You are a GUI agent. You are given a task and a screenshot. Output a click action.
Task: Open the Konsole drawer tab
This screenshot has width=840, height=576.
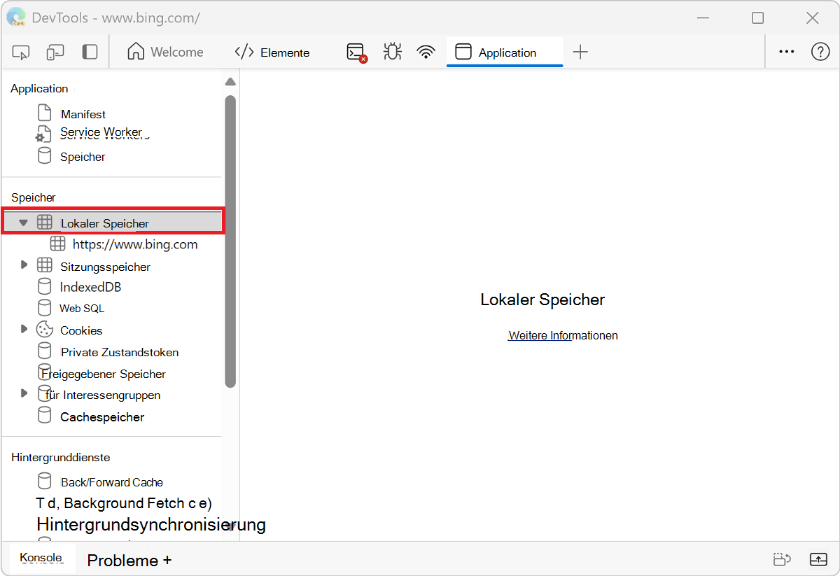41,558
